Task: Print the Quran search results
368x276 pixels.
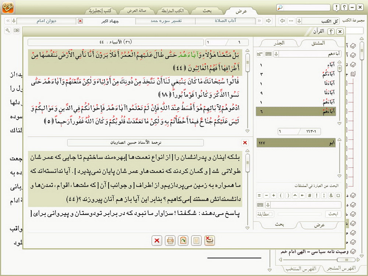Action: click(x=170, y=241)
